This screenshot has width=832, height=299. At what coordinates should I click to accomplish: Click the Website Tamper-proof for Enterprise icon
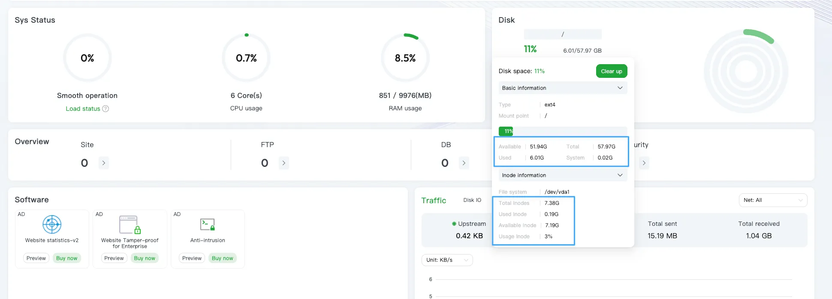(x=130, y=224)
